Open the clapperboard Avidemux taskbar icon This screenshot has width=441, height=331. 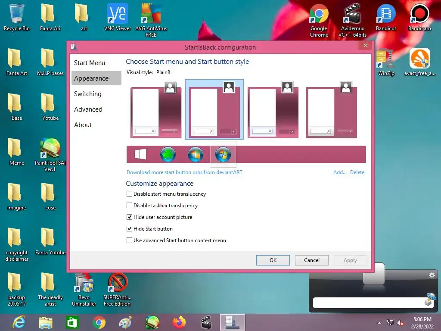[205, 322]
